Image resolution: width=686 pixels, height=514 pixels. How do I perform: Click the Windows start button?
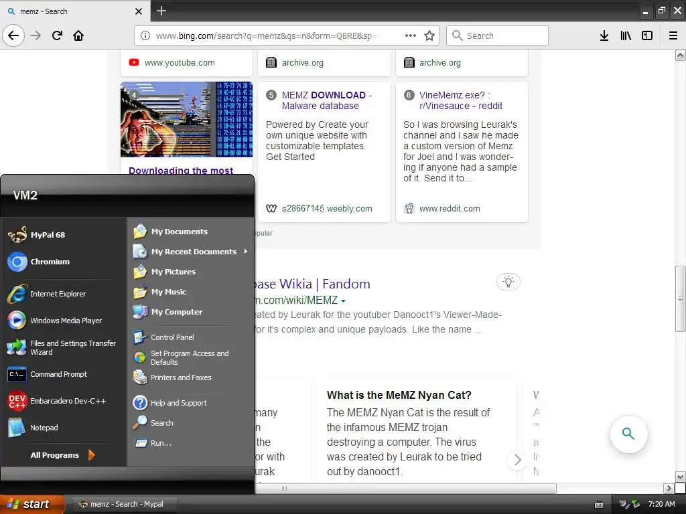click(32, 504)
